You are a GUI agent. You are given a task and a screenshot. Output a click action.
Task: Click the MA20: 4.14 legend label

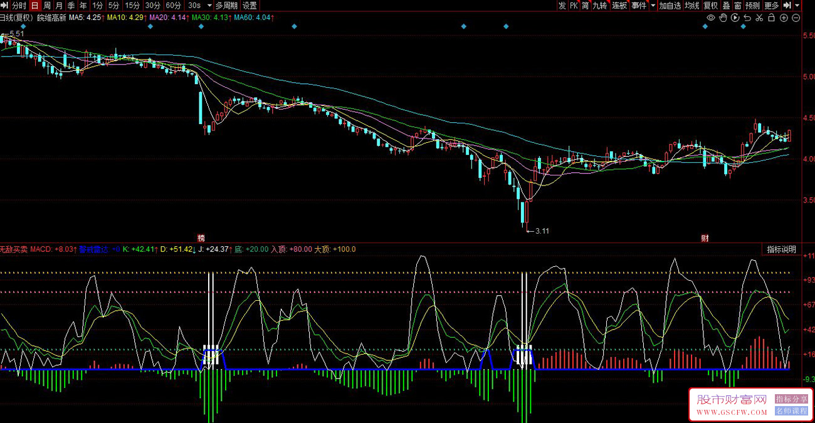pyautogui.click(x=167, y=18)
